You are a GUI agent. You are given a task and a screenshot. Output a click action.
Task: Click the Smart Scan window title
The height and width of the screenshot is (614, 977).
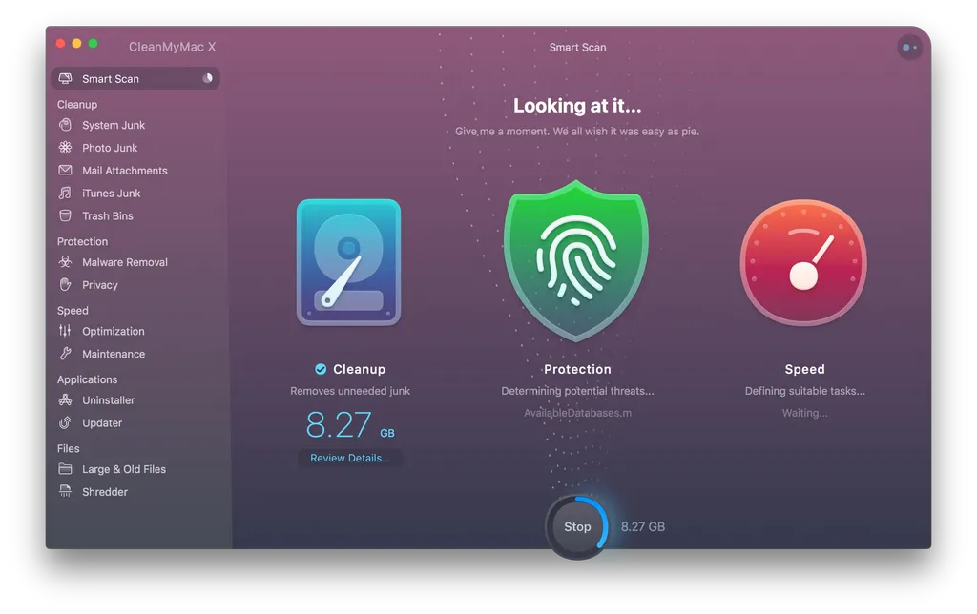pyautogui.click(x=577, y=48)
